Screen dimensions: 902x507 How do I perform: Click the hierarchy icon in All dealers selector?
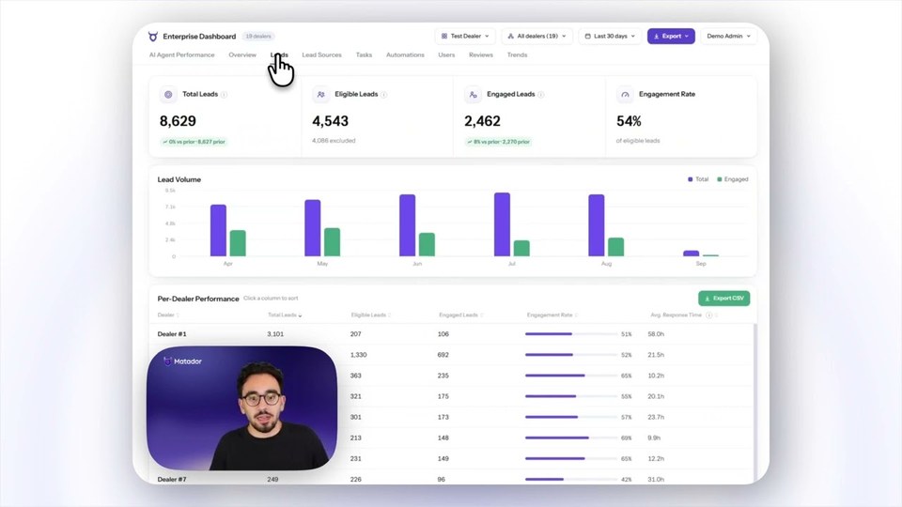(511, 37)
